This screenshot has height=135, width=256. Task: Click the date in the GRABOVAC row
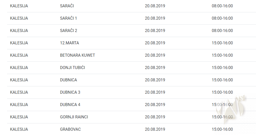(x=155, y=129)
